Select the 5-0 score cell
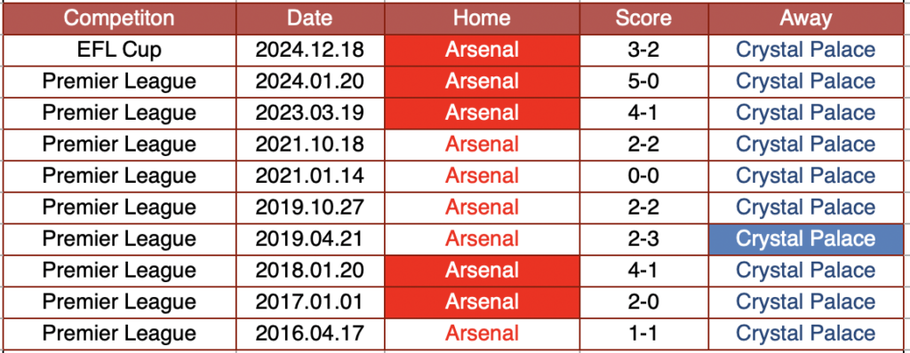The width and height of the screenshot is (910, 353). coord(643,82)
